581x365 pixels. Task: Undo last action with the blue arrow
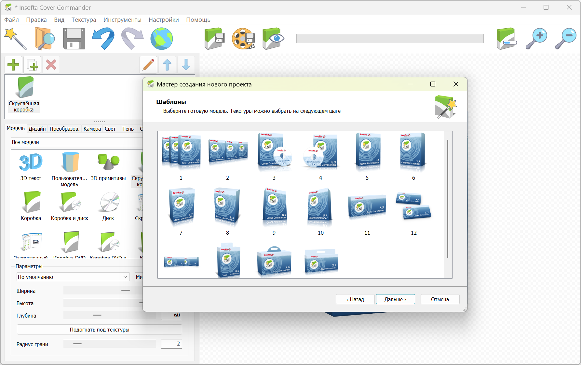(x=103, y=39)
